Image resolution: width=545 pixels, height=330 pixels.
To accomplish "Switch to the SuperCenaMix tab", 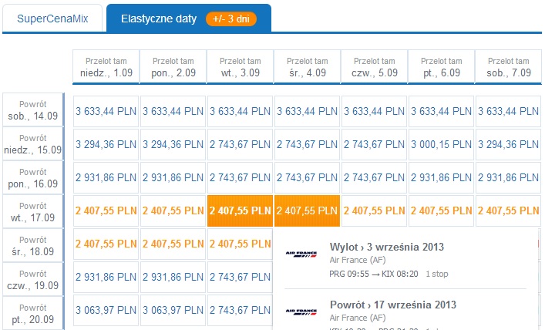I will [x=52, y=19].
